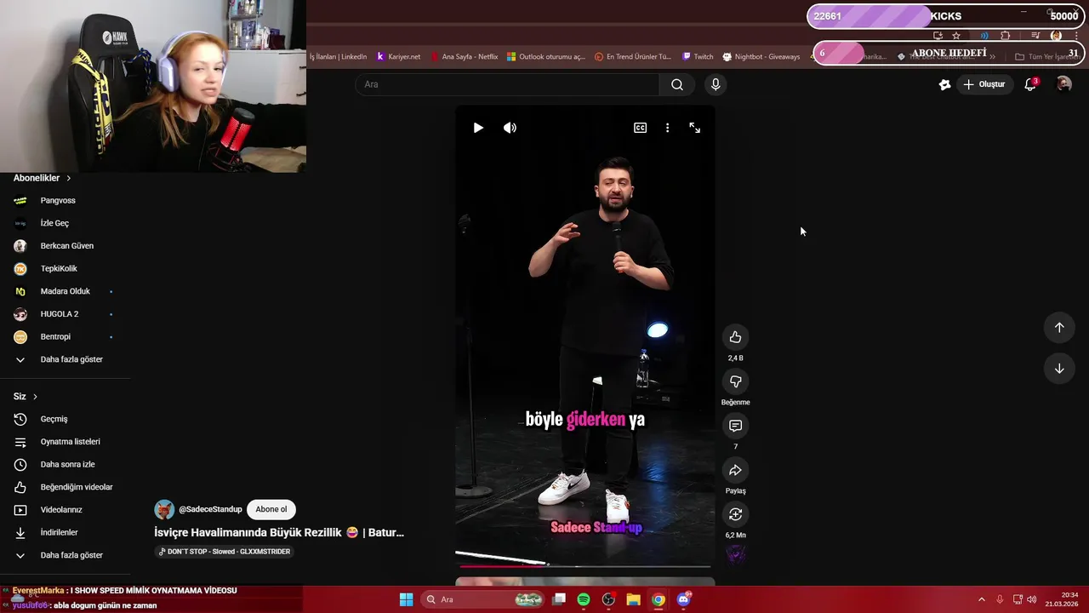Share the Short via Paylaş
The height and width of the screenshot is (613, 1089).
click(x=735, y=470)
